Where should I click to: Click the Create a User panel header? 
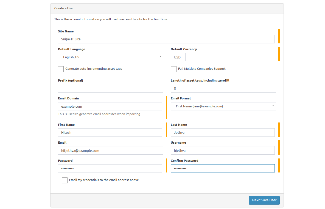[167, 8]
